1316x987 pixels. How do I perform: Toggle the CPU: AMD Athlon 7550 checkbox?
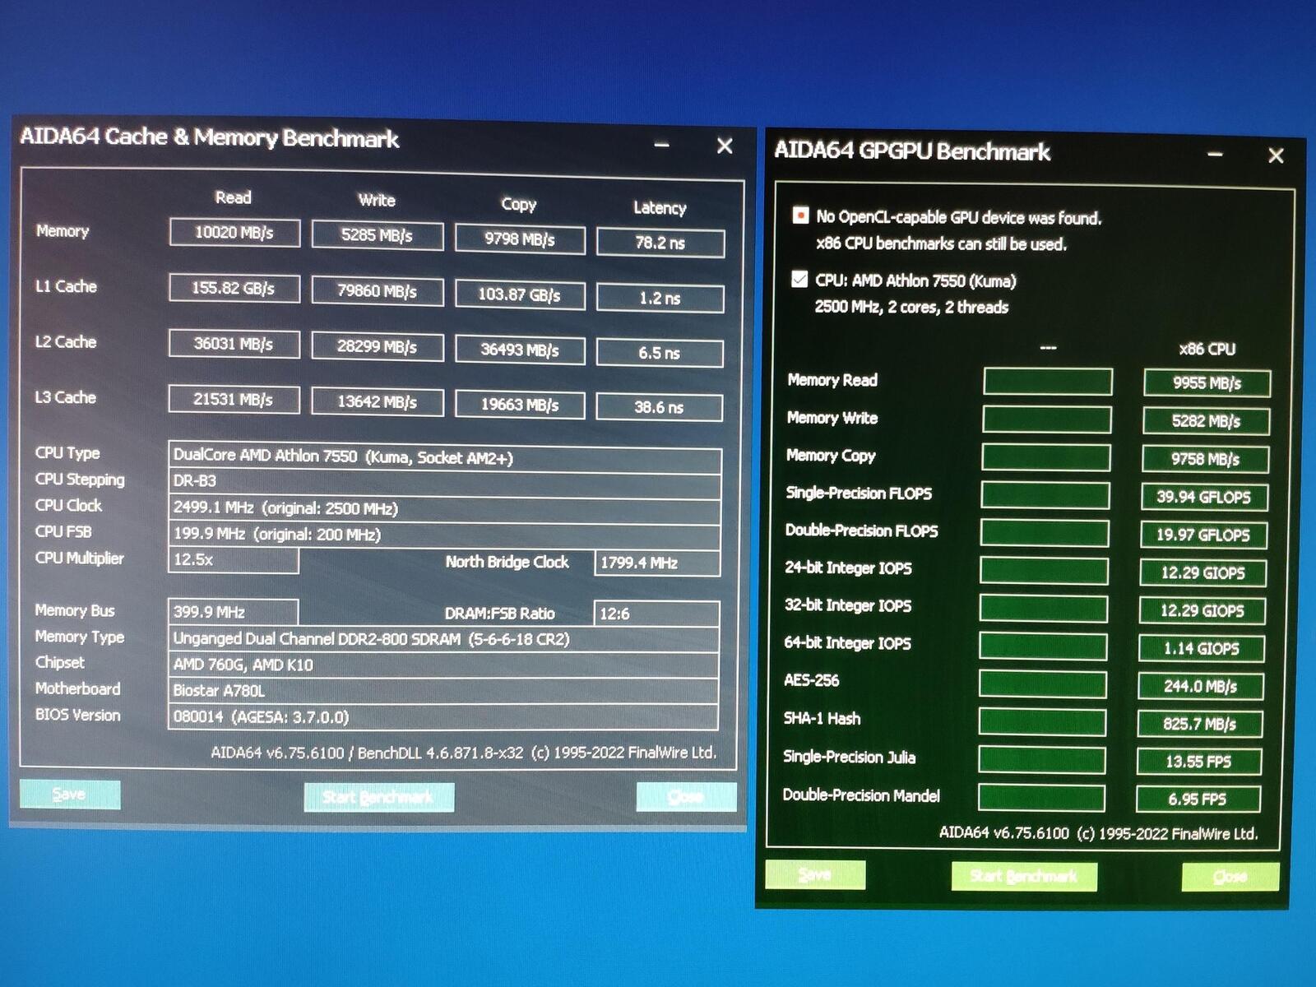coord(799,280)
